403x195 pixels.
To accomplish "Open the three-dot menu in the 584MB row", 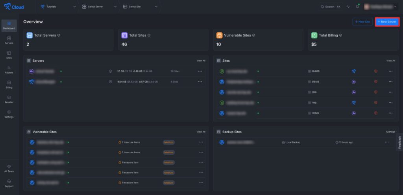I will coord(391,71).
